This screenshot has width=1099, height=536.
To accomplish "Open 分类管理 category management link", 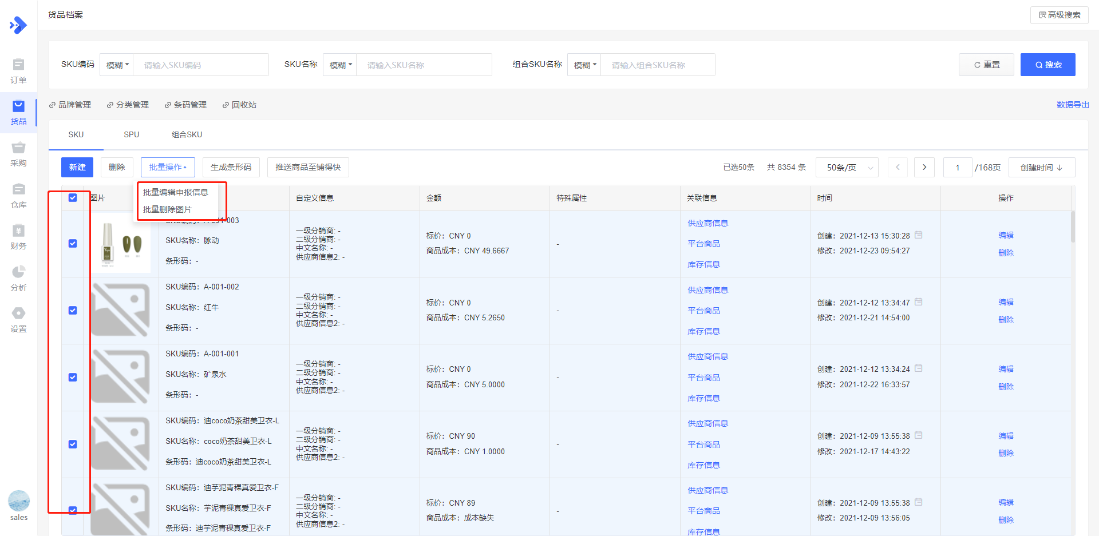I will pos(128,105).
